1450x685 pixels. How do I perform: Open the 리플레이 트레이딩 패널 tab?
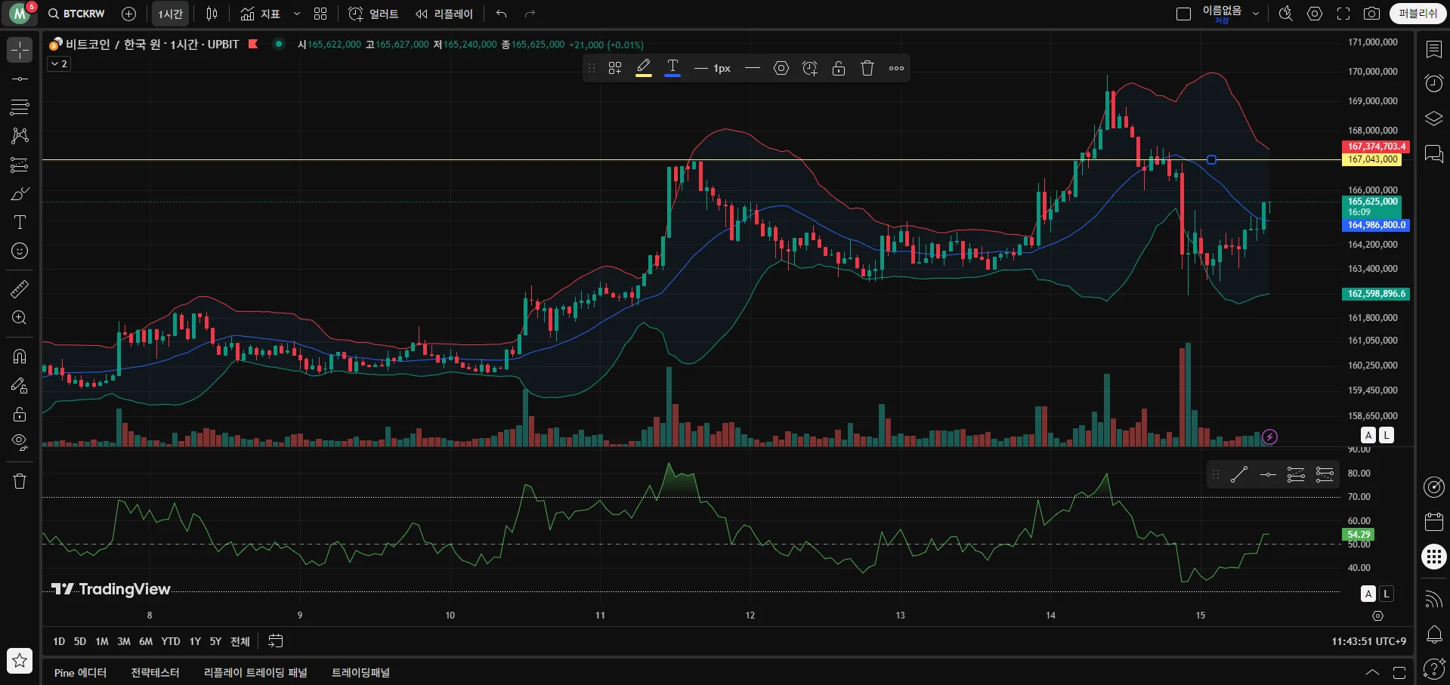[x=255, y=672]
